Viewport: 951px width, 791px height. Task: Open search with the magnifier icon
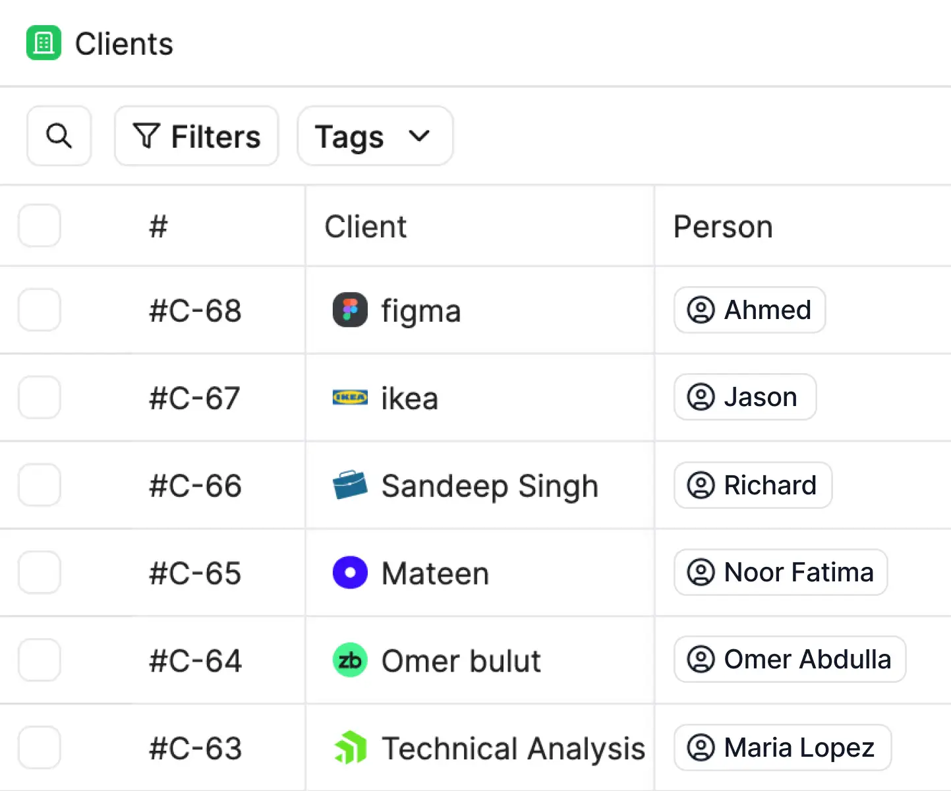coord(59,136)
